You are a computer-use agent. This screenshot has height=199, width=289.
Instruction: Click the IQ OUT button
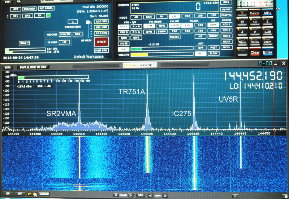[226, 9]
